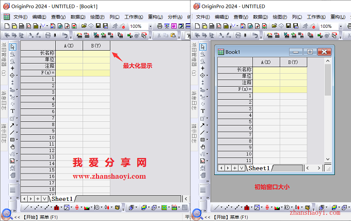Click previous sheet arrow in Book1 window
The height and width of the screenshot is (221, 351).
coord(221,168)
